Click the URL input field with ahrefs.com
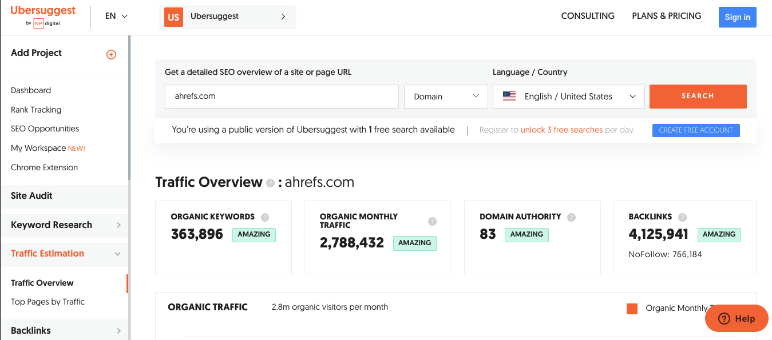The height and width of the screenshot is (340, 772). (x=282, y=97)
